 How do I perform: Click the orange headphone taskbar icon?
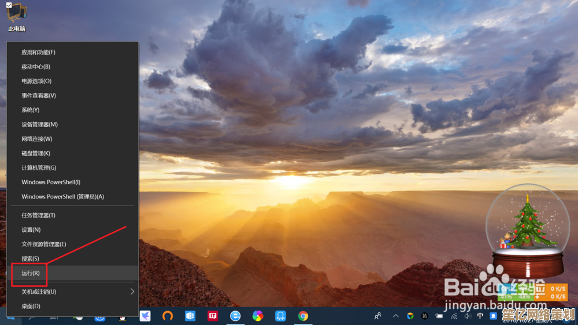tap(168, 316)
